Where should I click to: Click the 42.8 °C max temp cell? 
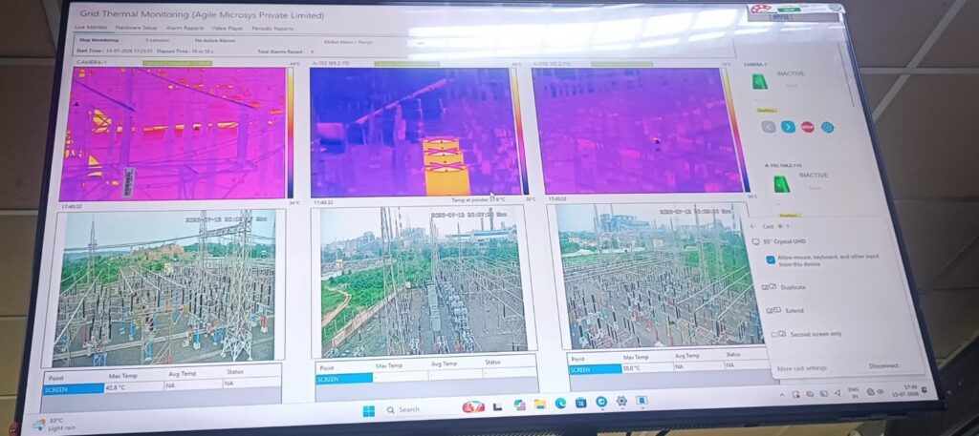134,386
